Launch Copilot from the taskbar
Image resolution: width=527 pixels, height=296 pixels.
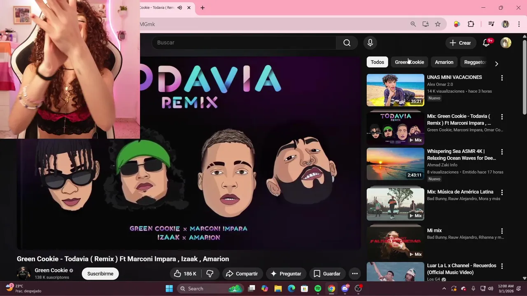(x=265, y=289)
